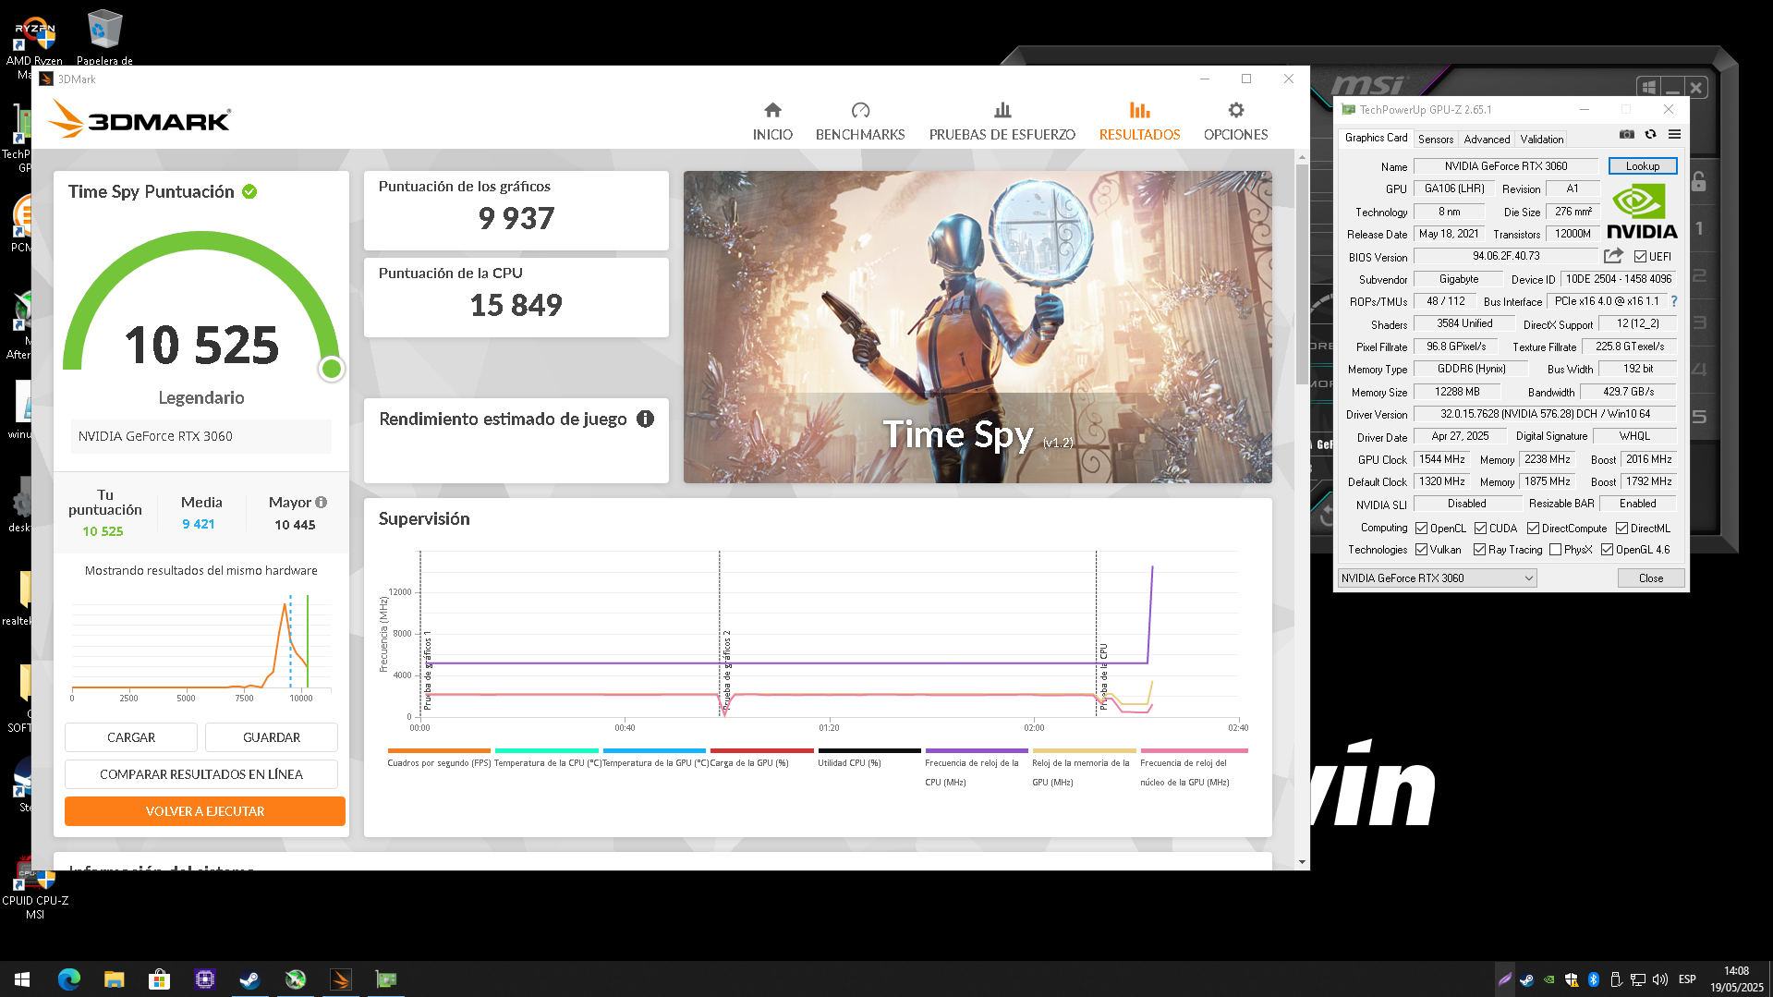This screenshot has width=1773, height=997.
Task: Click the Bluetooth tray icon
Action: click(x=1594, y=979)
